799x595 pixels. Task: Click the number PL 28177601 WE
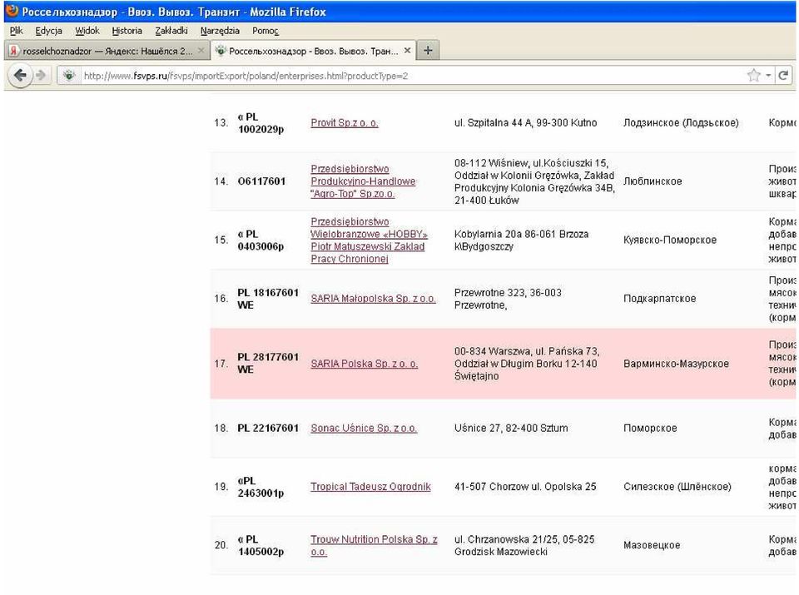268,363
